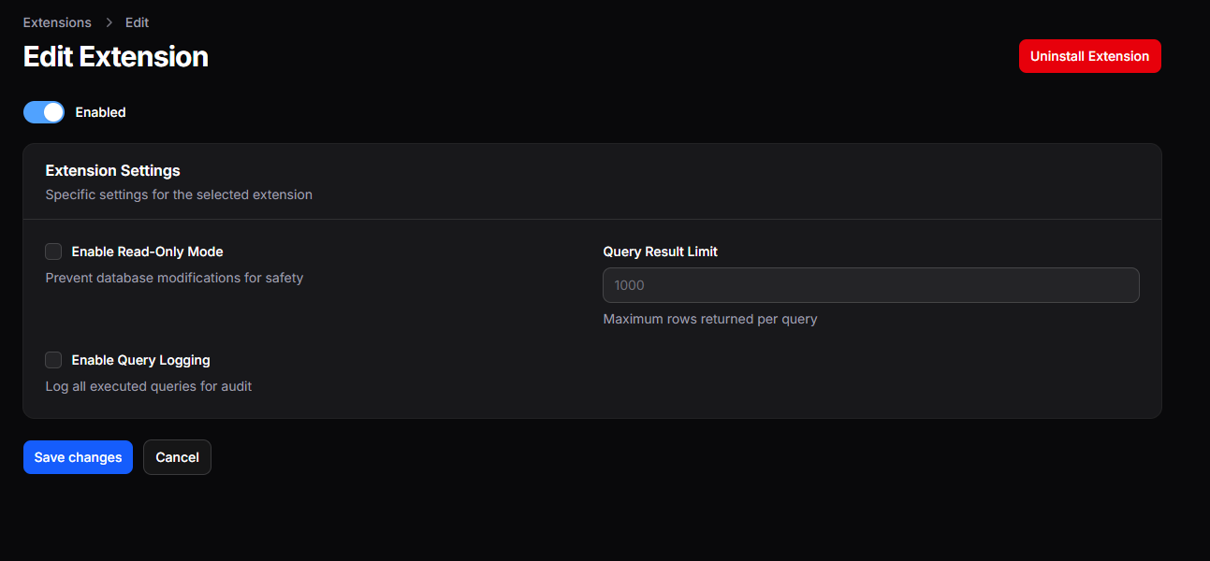Check the Enable Read-Only Mode checkbox

54,252
